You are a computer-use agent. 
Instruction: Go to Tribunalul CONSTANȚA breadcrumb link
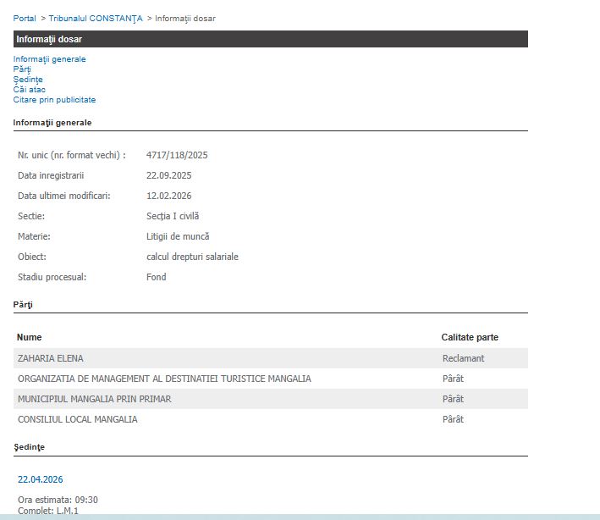(95, 18)
